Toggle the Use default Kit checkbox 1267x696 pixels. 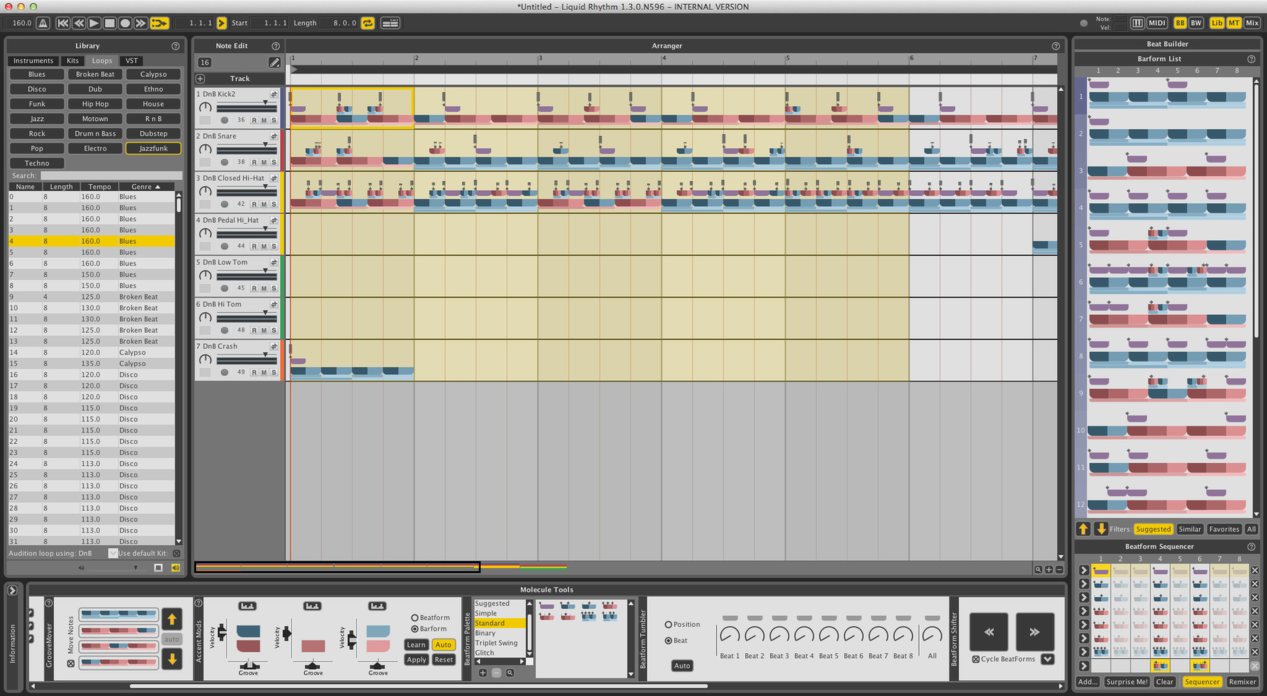[x=113, y=553]
